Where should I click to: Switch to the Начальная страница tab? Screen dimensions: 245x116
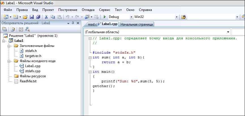pos(137,24)
